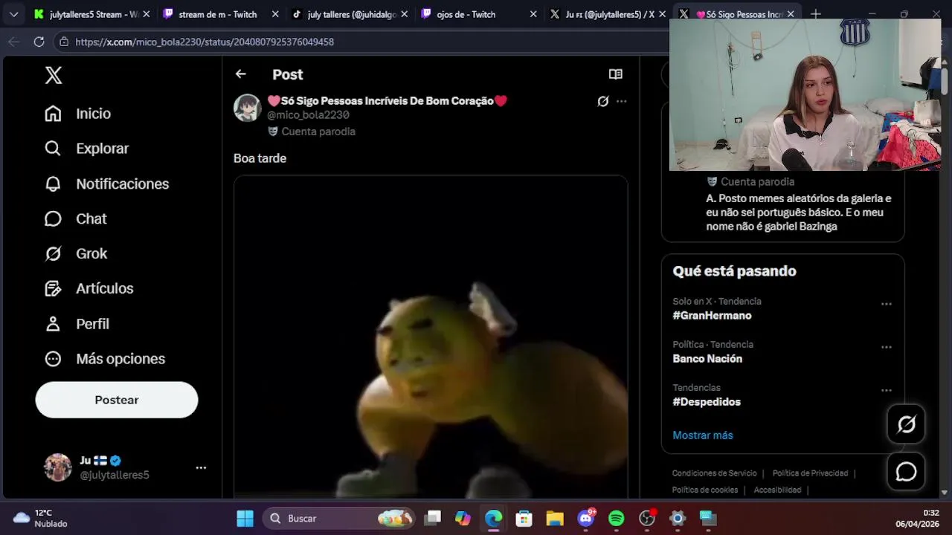This screenshot has height=535, width=952.
Task: Click the x.com URL address bar
Action: tap(205, 42)
